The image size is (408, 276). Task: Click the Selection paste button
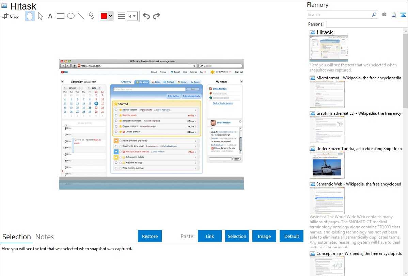tap(237, 236)
